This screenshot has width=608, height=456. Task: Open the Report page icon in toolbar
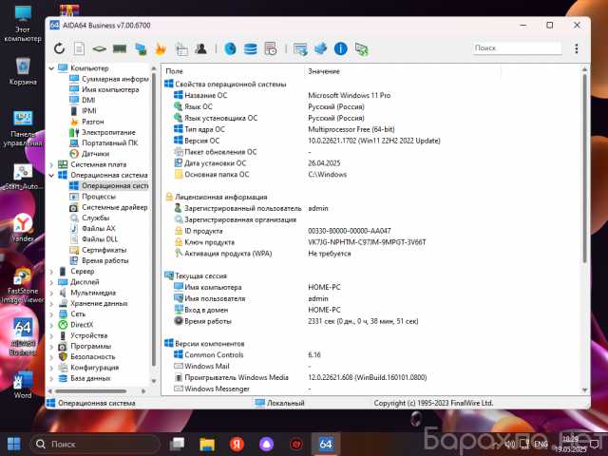point(79,48)
